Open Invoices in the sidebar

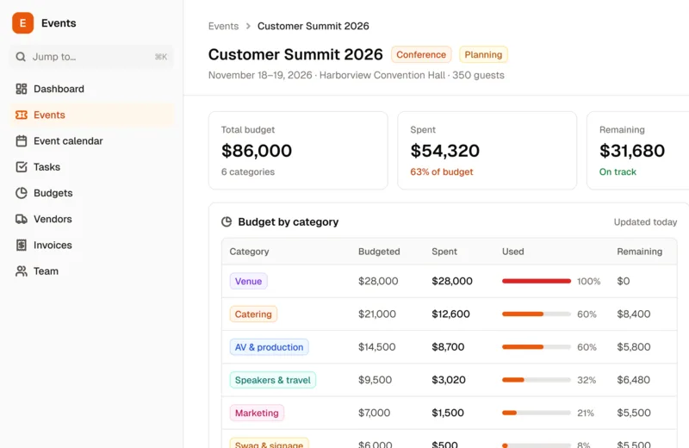(x=91, y=245)
